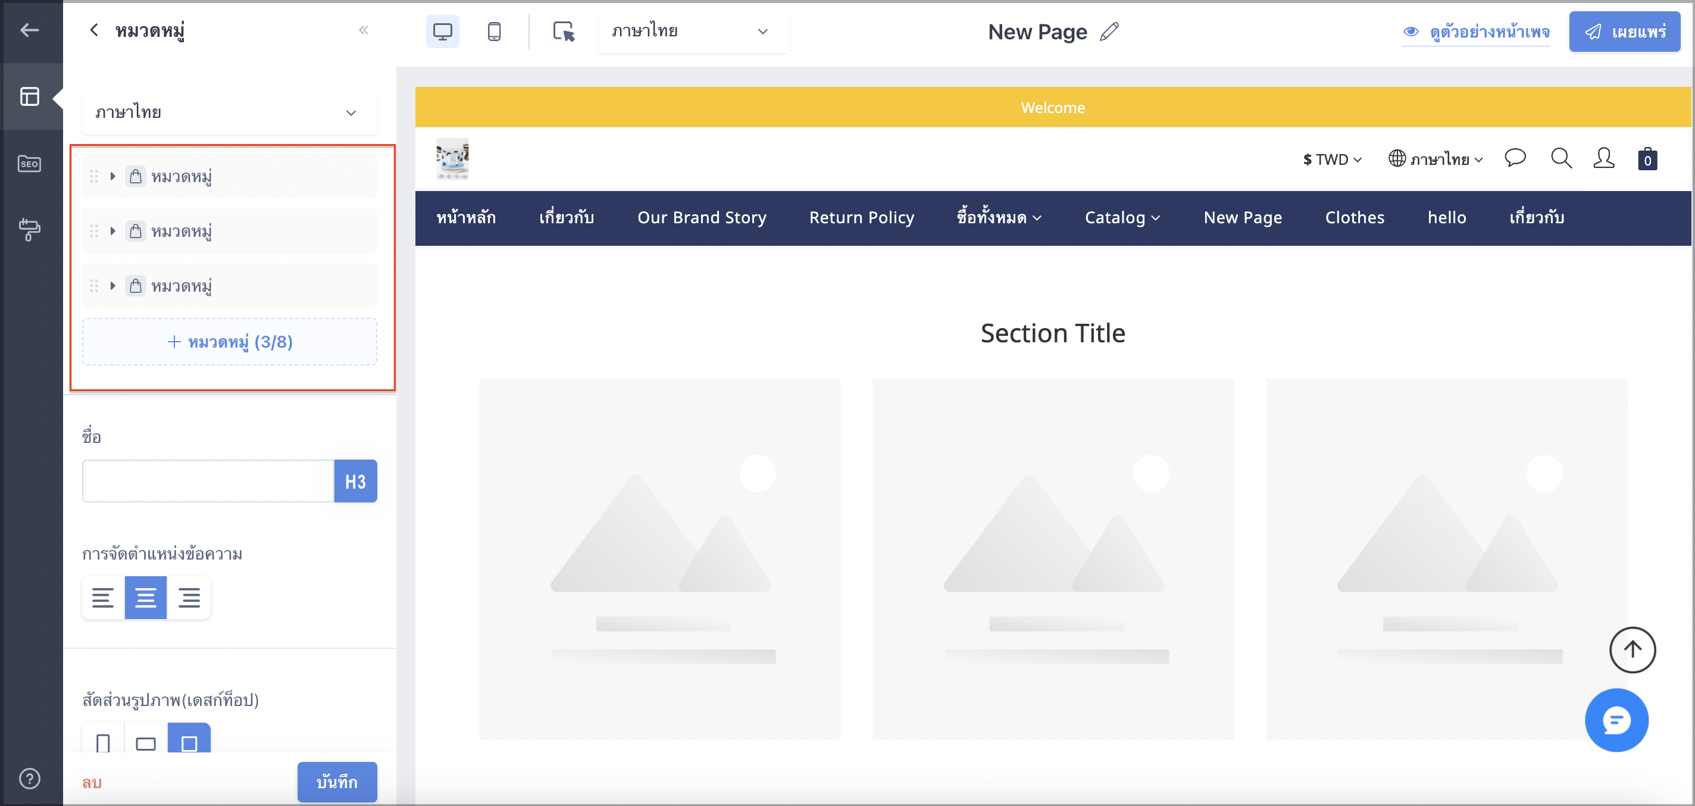
Task: Expand ซื้อทั้งหมด navigation dropdown
Action: point(999,218)
